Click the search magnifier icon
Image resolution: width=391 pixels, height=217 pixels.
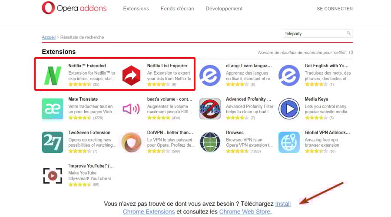pos(348,33)
